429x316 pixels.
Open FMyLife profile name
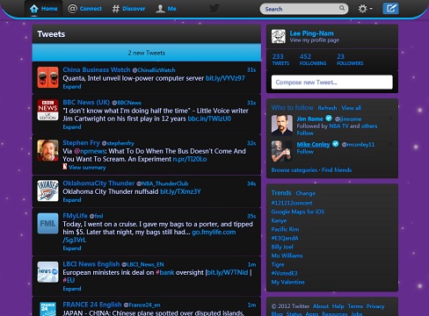coord(75,216)
